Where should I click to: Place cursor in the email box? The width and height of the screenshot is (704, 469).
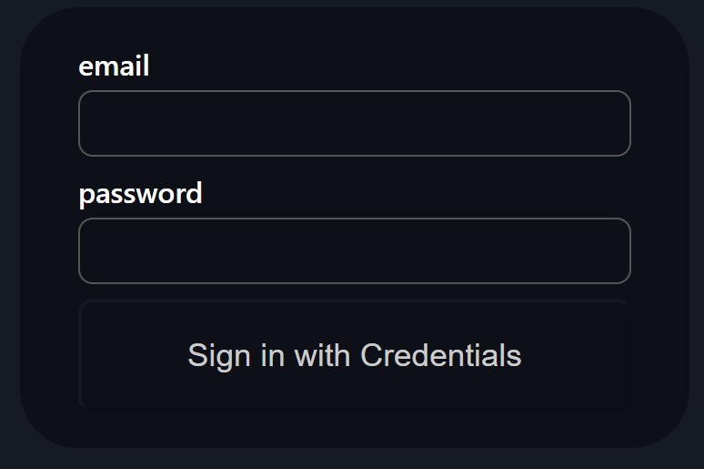point(355,123)
